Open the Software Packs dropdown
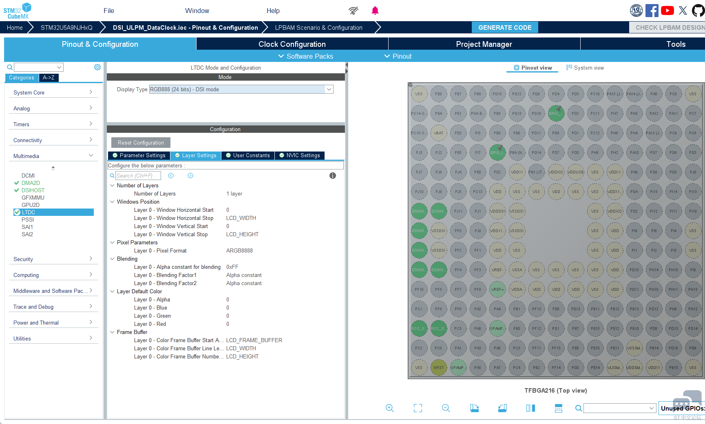 306,56
